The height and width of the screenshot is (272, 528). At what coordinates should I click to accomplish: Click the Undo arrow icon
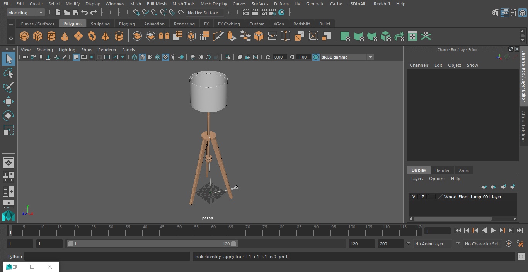(x=85, y=13)
